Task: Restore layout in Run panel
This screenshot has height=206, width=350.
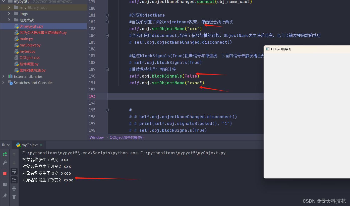Action: point(5,185)
